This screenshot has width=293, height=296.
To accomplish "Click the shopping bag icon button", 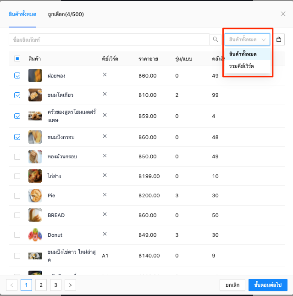I will coord(279,39).
